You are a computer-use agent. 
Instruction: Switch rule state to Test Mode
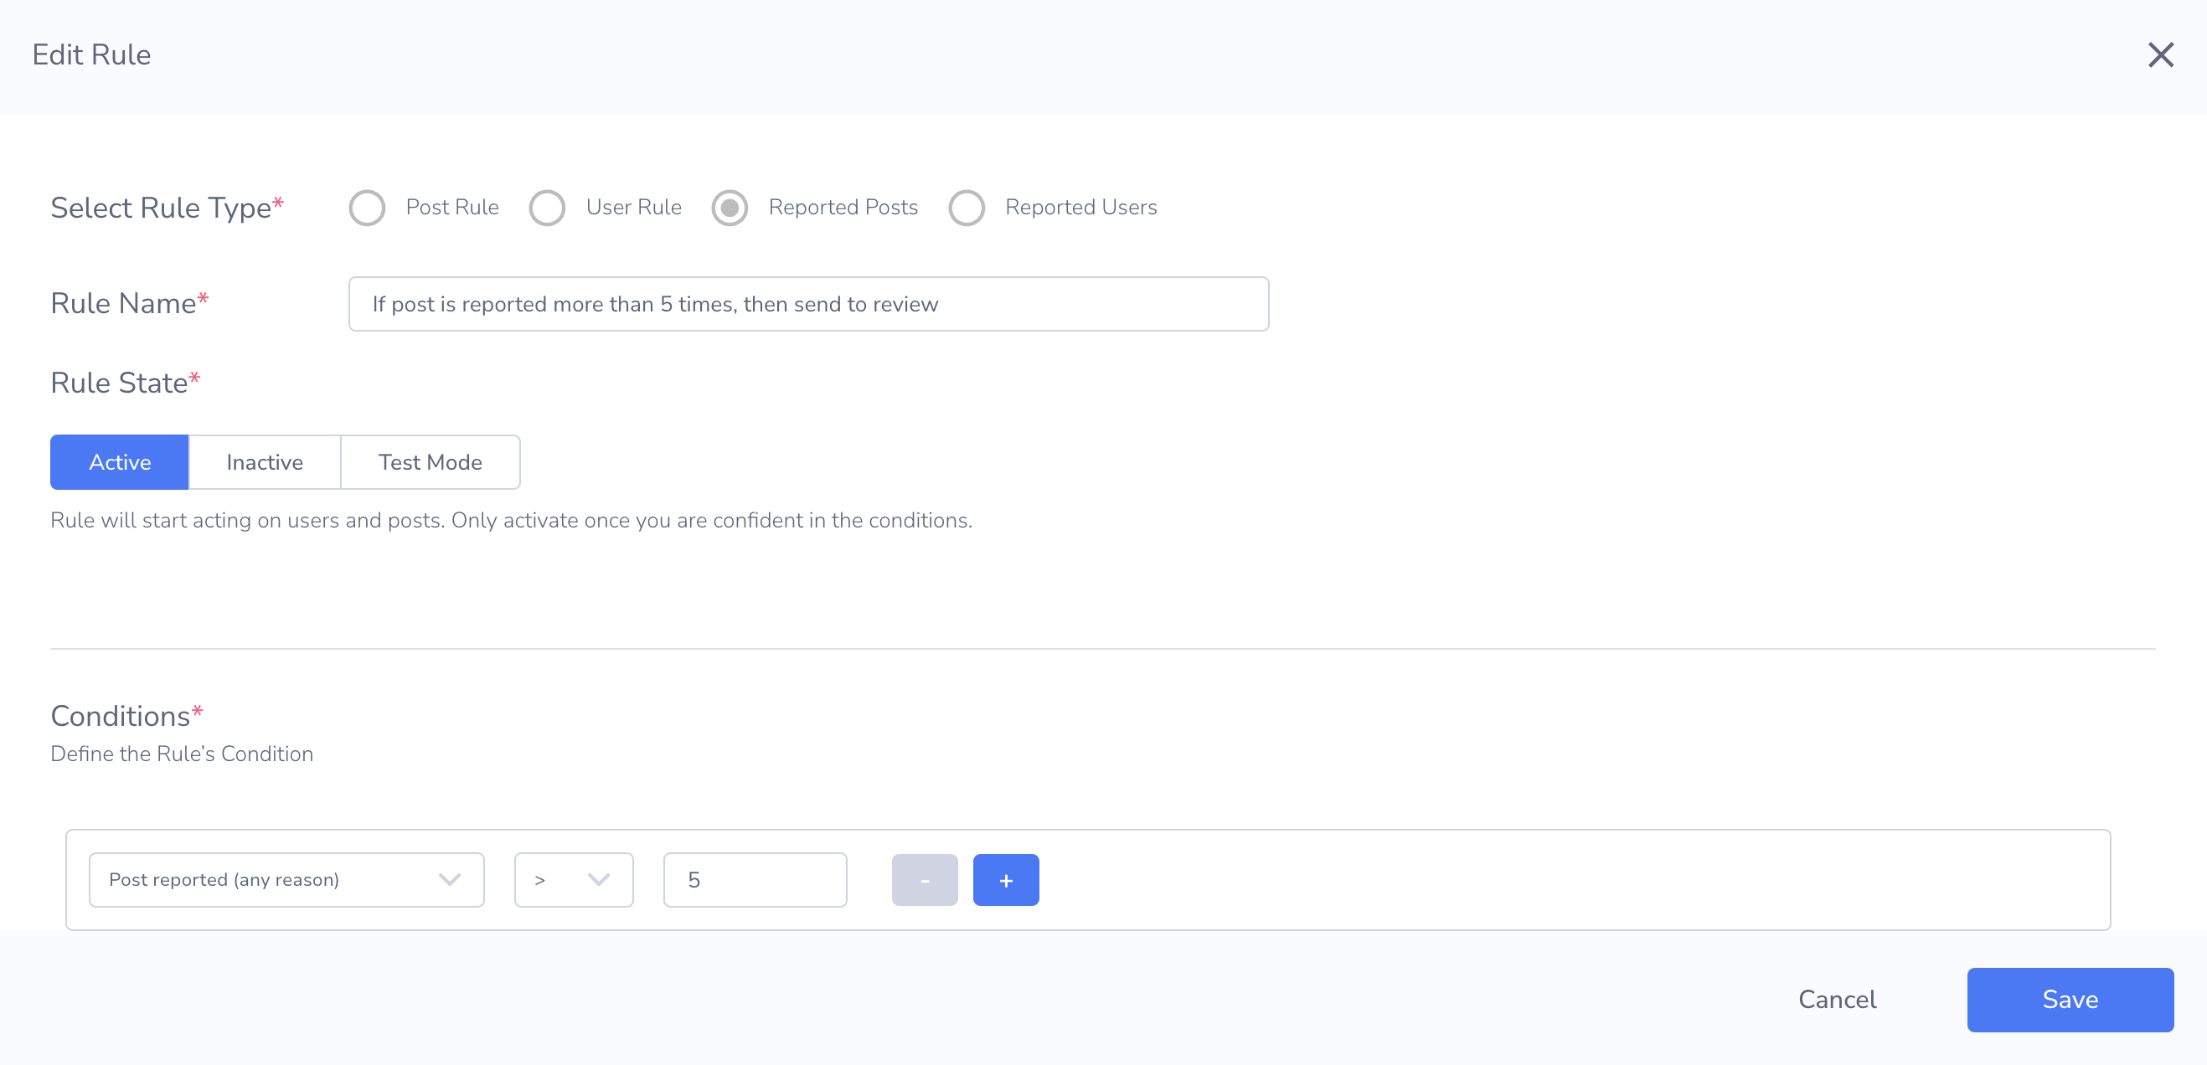[430, 462]
